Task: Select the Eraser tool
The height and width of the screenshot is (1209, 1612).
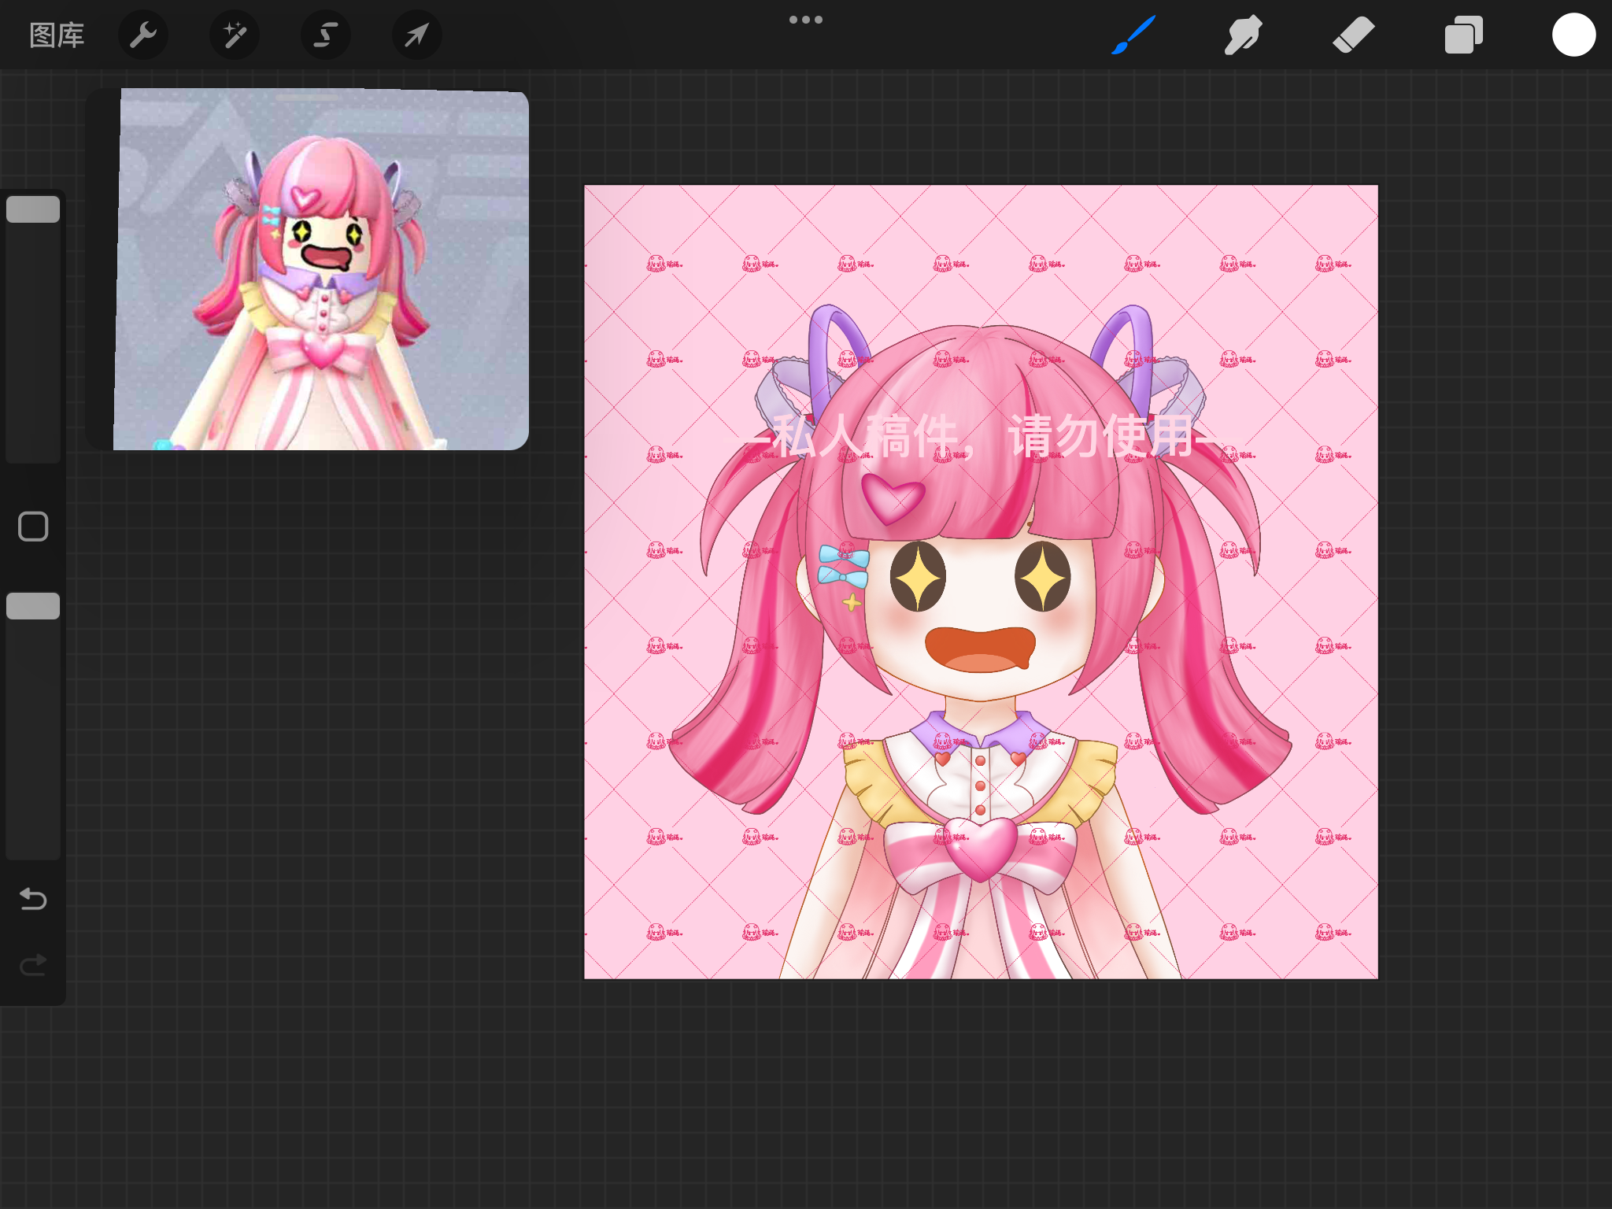Action: click(1354, 35)
